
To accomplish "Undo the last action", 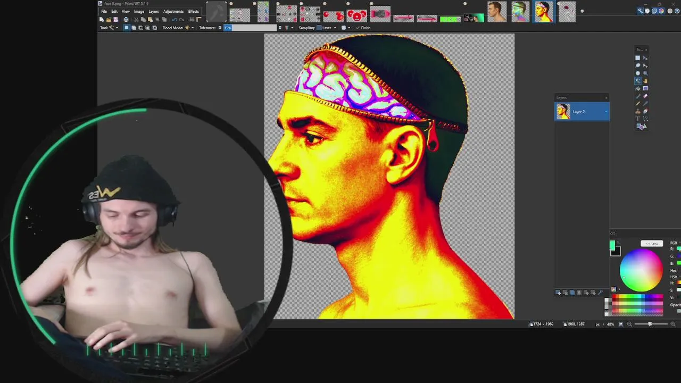I will pos(175,20).
